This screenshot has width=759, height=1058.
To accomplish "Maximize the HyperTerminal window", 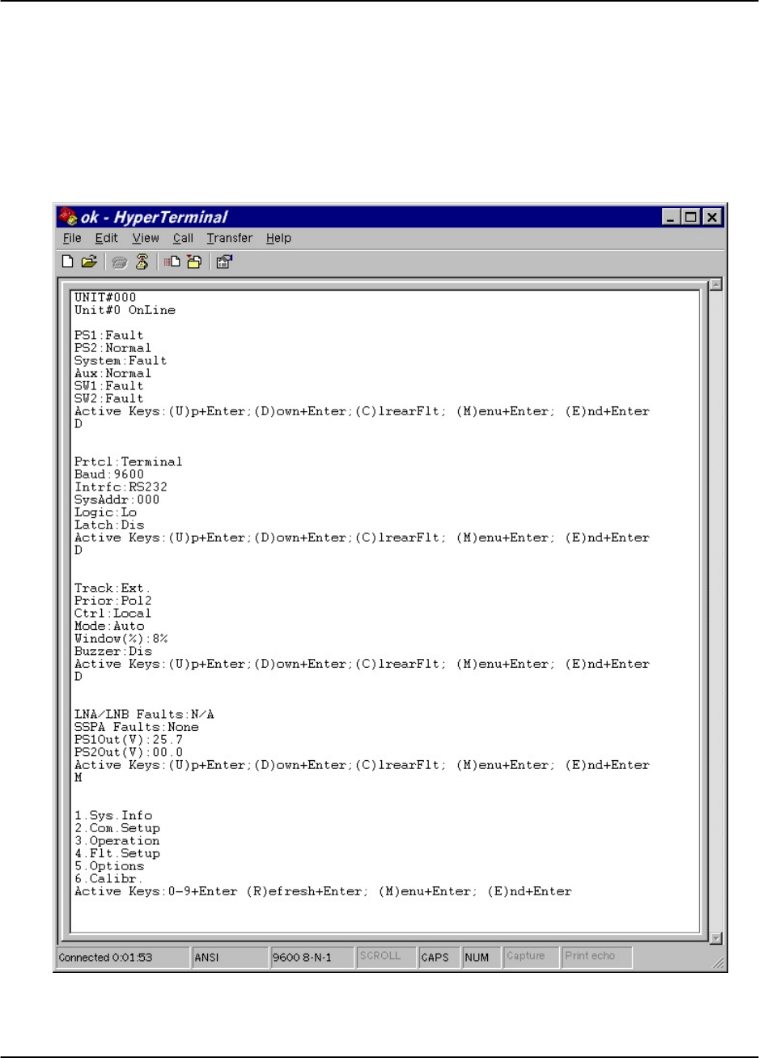I will (x=690, y=217).
